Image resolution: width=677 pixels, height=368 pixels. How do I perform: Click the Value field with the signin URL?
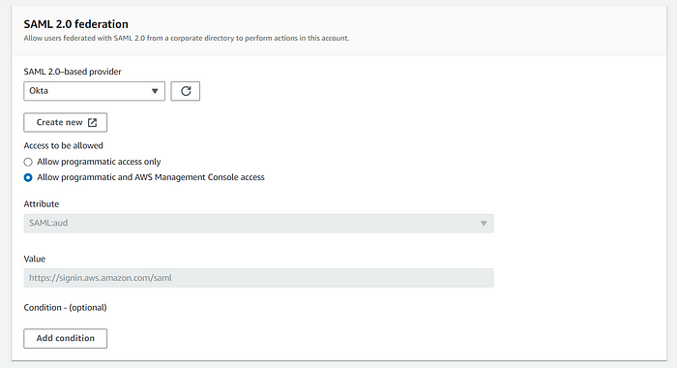(x=258, y=278)
